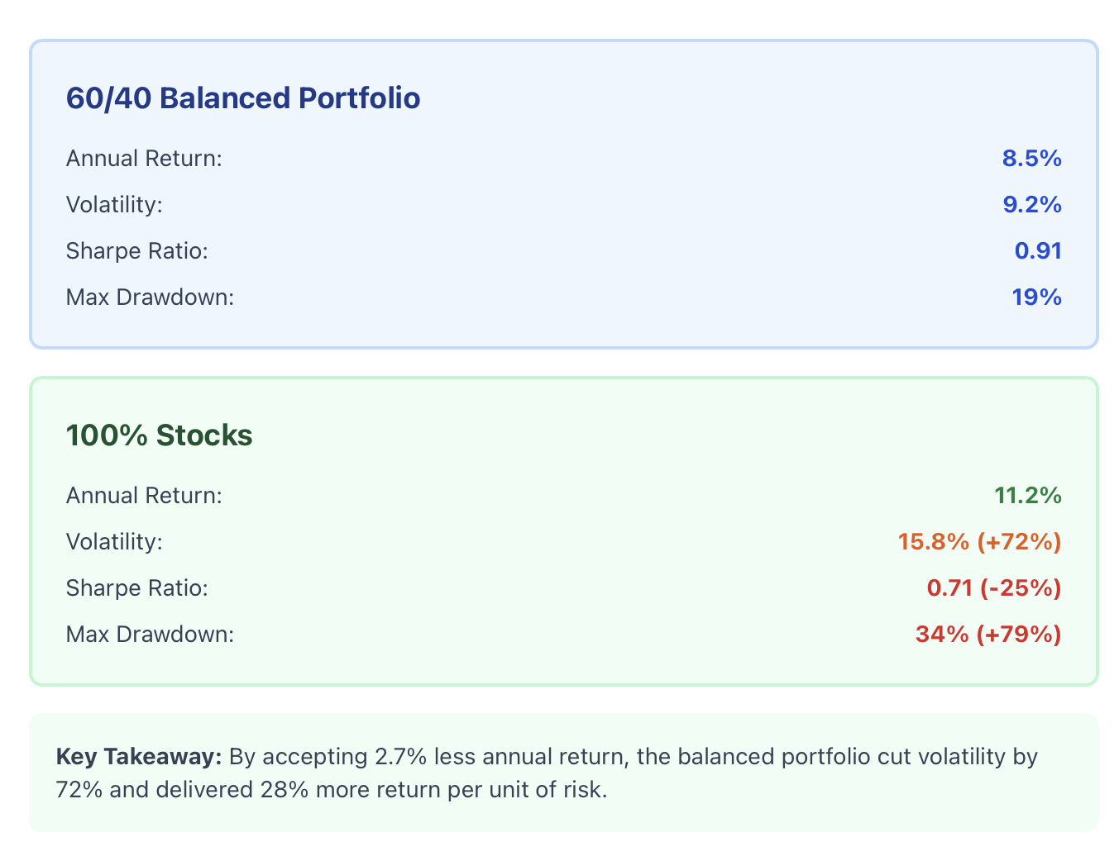Click the 100% Stocks heading
The image size is (1119, 856).
pos(159,435)
